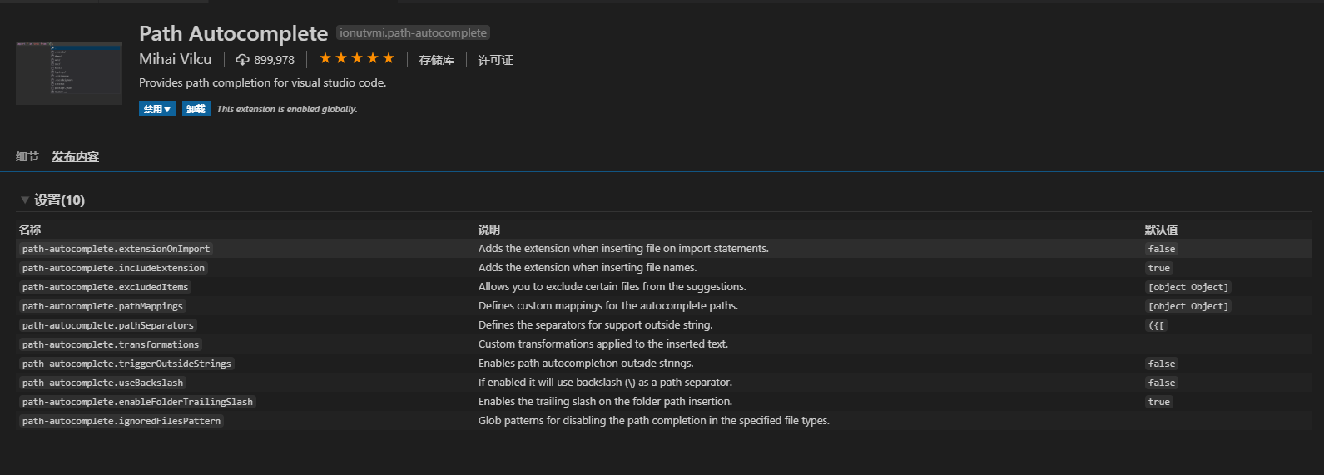
Task: Select path-autocomplete.excludedItems setting name
Action: tap(105, 287)
